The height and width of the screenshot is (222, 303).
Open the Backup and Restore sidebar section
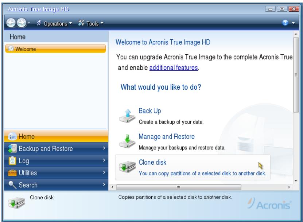point(56,148)
